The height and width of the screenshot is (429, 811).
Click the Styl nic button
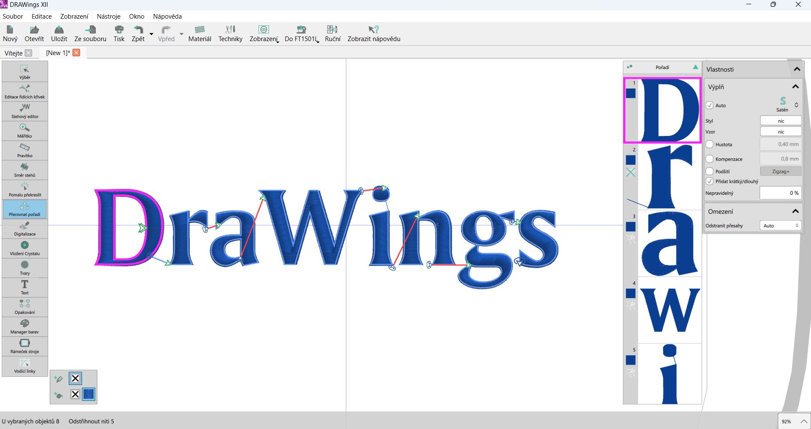coord(780,121)
